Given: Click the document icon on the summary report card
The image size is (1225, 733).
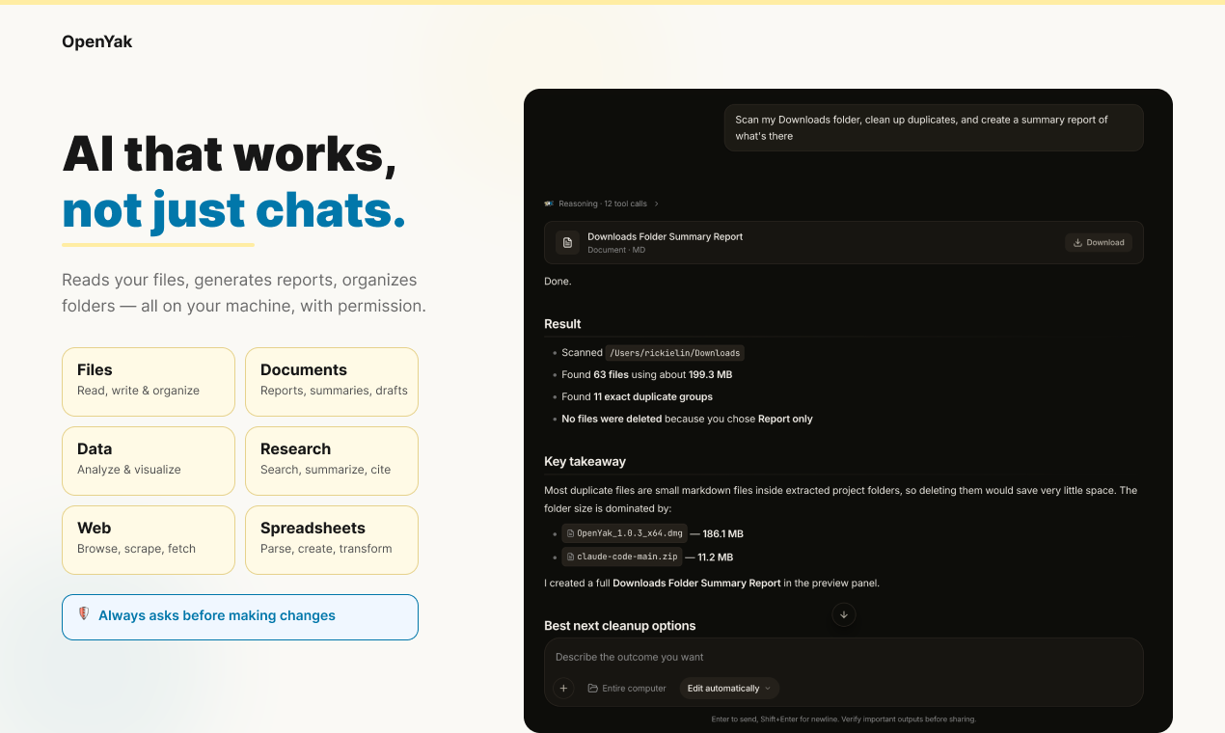Looking at the screenshot, I should pos(567,242).
